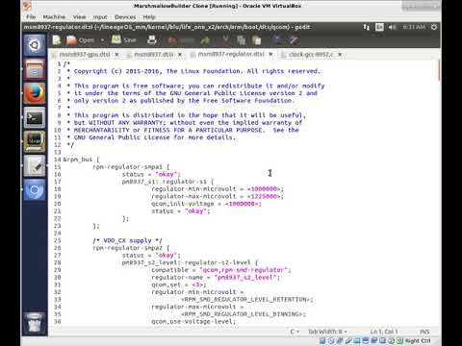
Task: Switch to the msm8937.dtsi tab
Action: pyautogui.click(x=153, y=55)
